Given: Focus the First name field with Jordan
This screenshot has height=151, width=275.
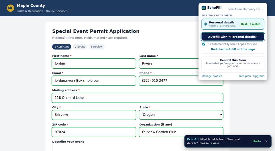Looking at the screenshot, I should click(94, 63).
